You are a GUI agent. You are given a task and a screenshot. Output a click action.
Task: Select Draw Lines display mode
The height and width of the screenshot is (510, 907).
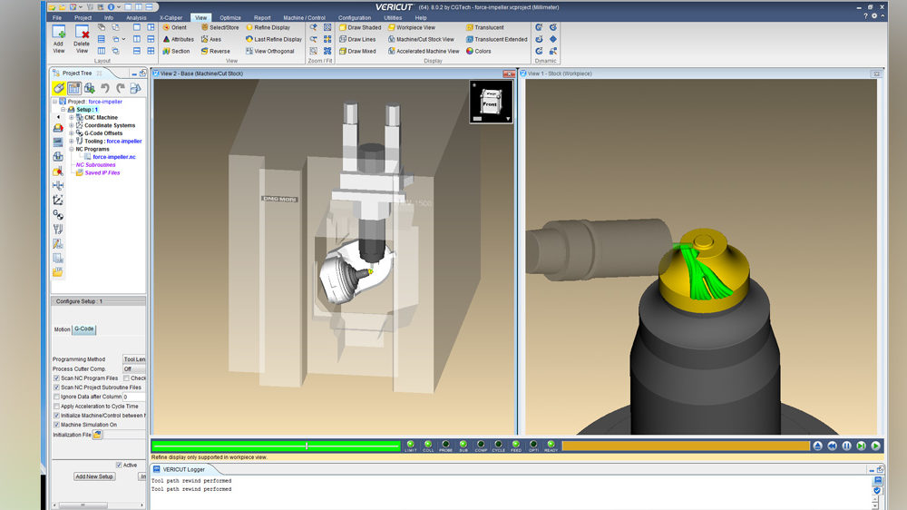pos(357,39)
